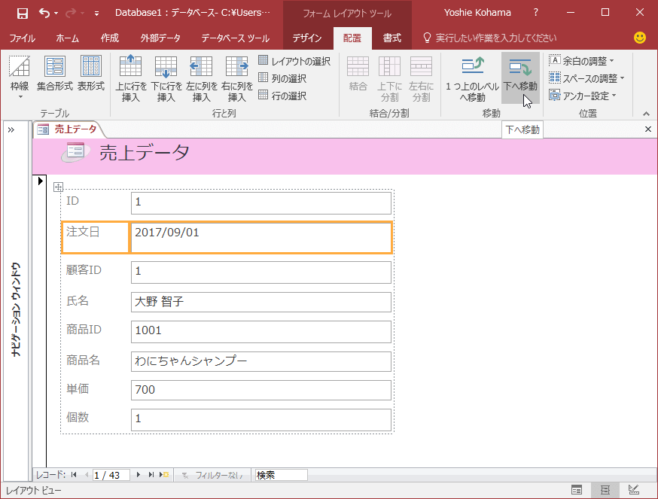Click the Tell Me search box
The height and width of the screenshot is (499, 658).
click(x=489, y=38)
